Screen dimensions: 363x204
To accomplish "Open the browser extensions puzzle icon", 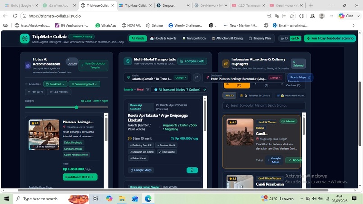I will pyautogui.click(x=301, y=16).
